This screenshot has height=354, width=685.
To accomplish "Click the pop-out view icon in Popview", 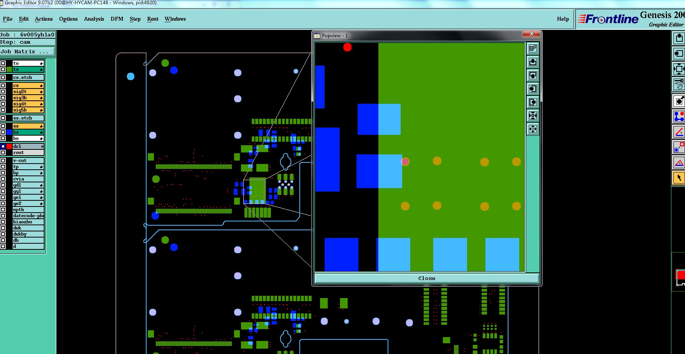I will coord(533,48).
